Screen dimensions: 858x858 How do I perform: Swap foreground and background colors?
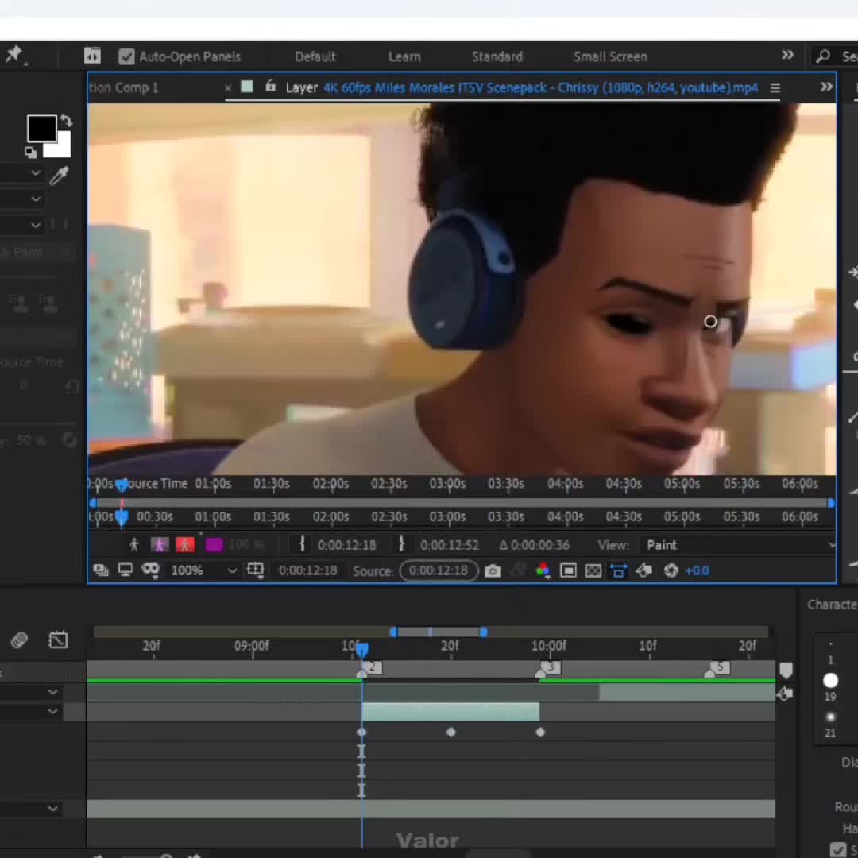click(66, 121)
